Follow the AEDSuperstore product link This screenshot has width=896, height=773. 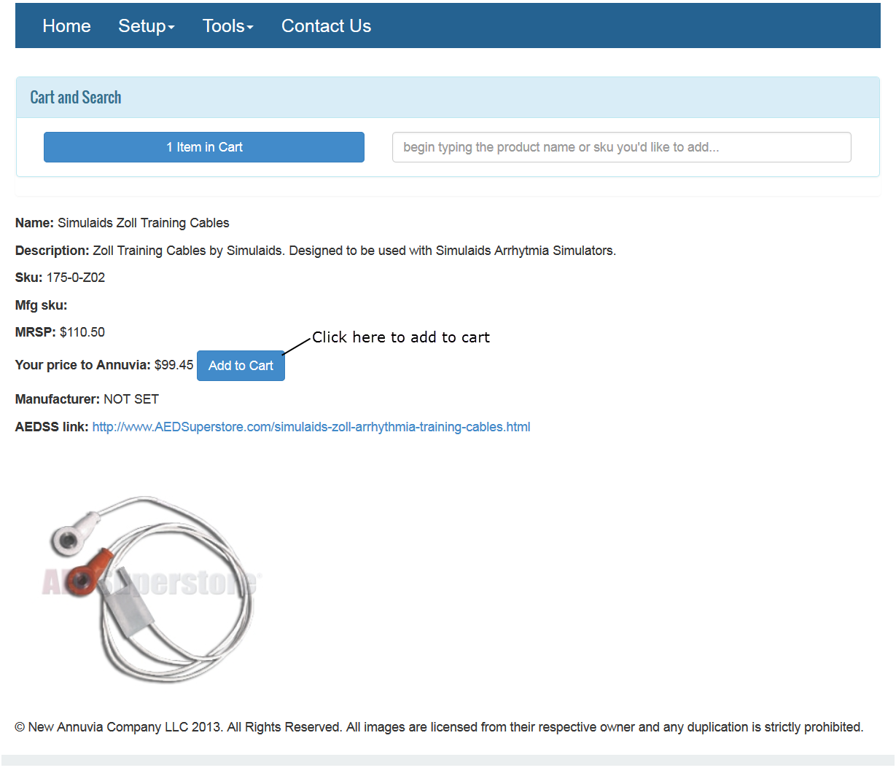(311, 427)
